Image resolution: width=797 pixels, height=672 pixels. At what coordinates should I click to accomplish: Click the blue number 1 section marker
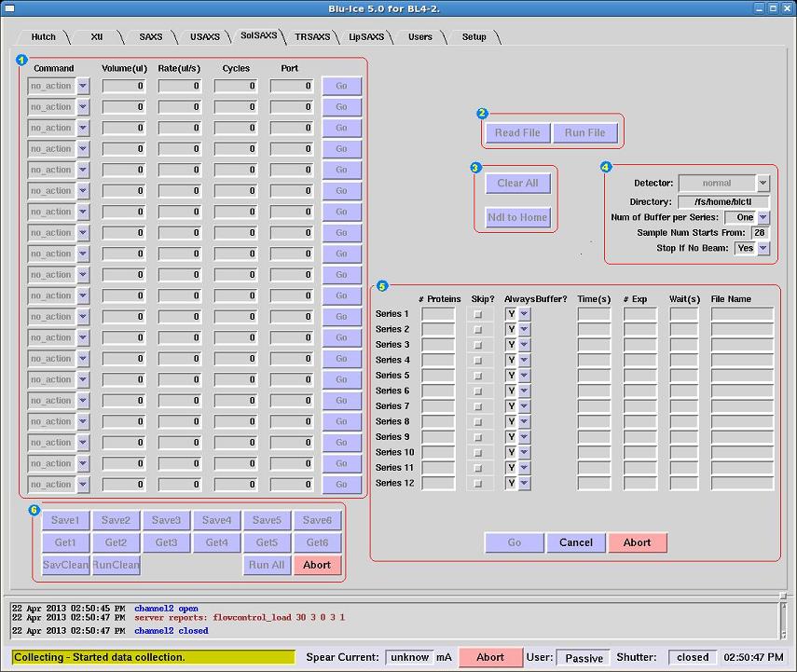click(21, 60)
